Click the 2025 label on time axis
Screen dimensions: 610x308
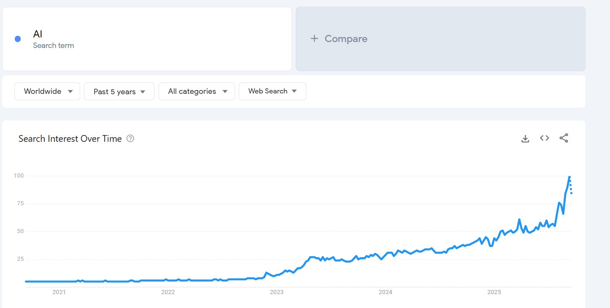494,292
